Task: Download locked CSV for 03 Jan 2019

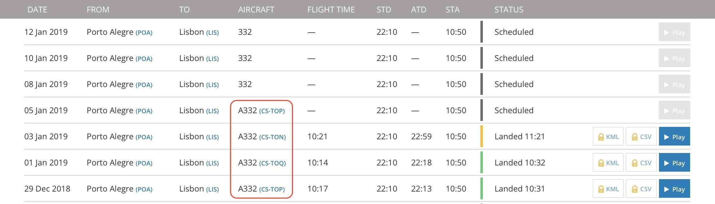Action: (x=641, y=136)
